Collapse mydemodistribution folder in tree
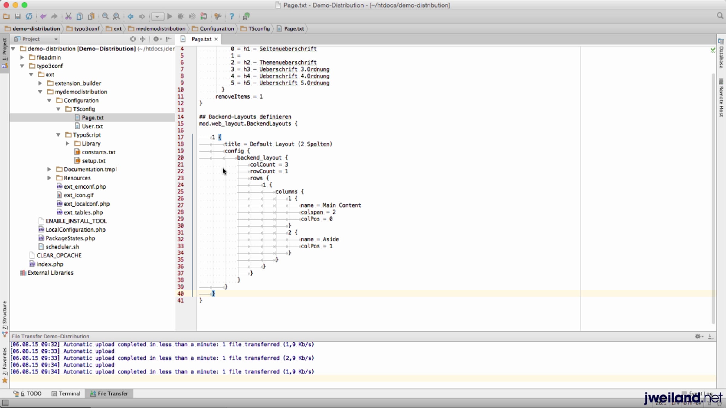726x408 pixels. [40, 92]
